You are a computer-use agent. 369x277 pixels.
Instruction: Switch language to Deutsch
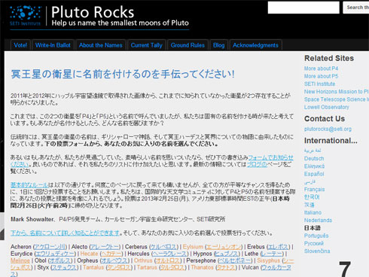(x=314, y=159)
